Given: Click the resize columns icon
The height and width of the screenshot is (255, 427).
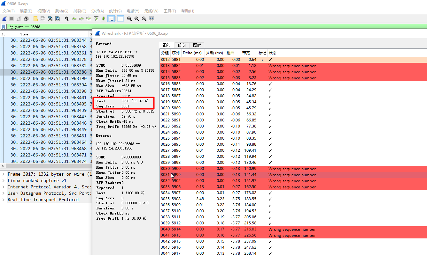Looking at the screenshot, I should [151, 19].
